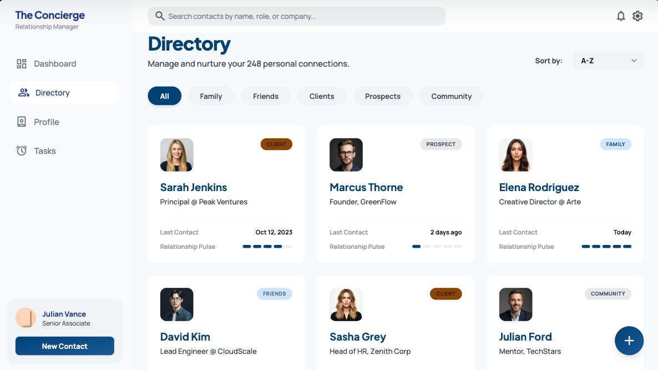
Task: Open Julian Ford's profile photo
Action: (516, 304)
